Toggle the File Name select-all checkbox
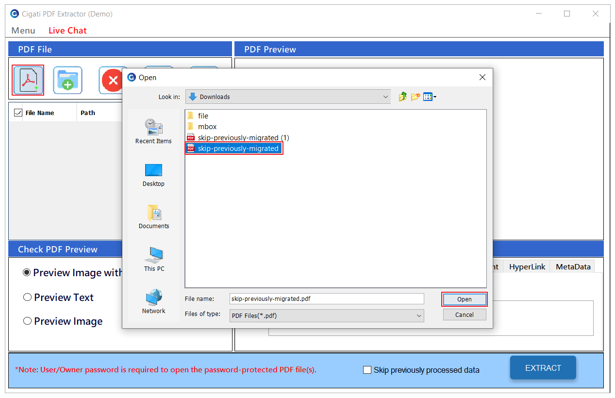This screenshot has height=398, width=615. 18,113
